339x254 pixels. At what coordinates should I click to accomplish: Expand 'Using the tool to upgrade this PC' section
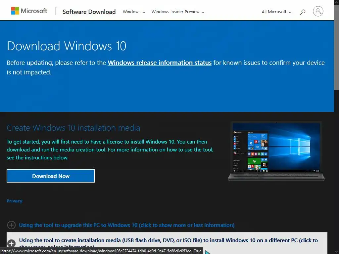coord(127,225)
